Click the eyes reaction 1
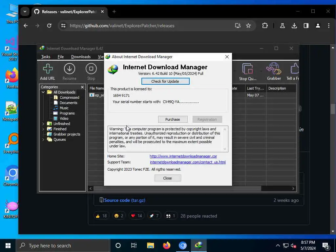The image size is (336, 252). pyautogui.click(x=170, y=216)
